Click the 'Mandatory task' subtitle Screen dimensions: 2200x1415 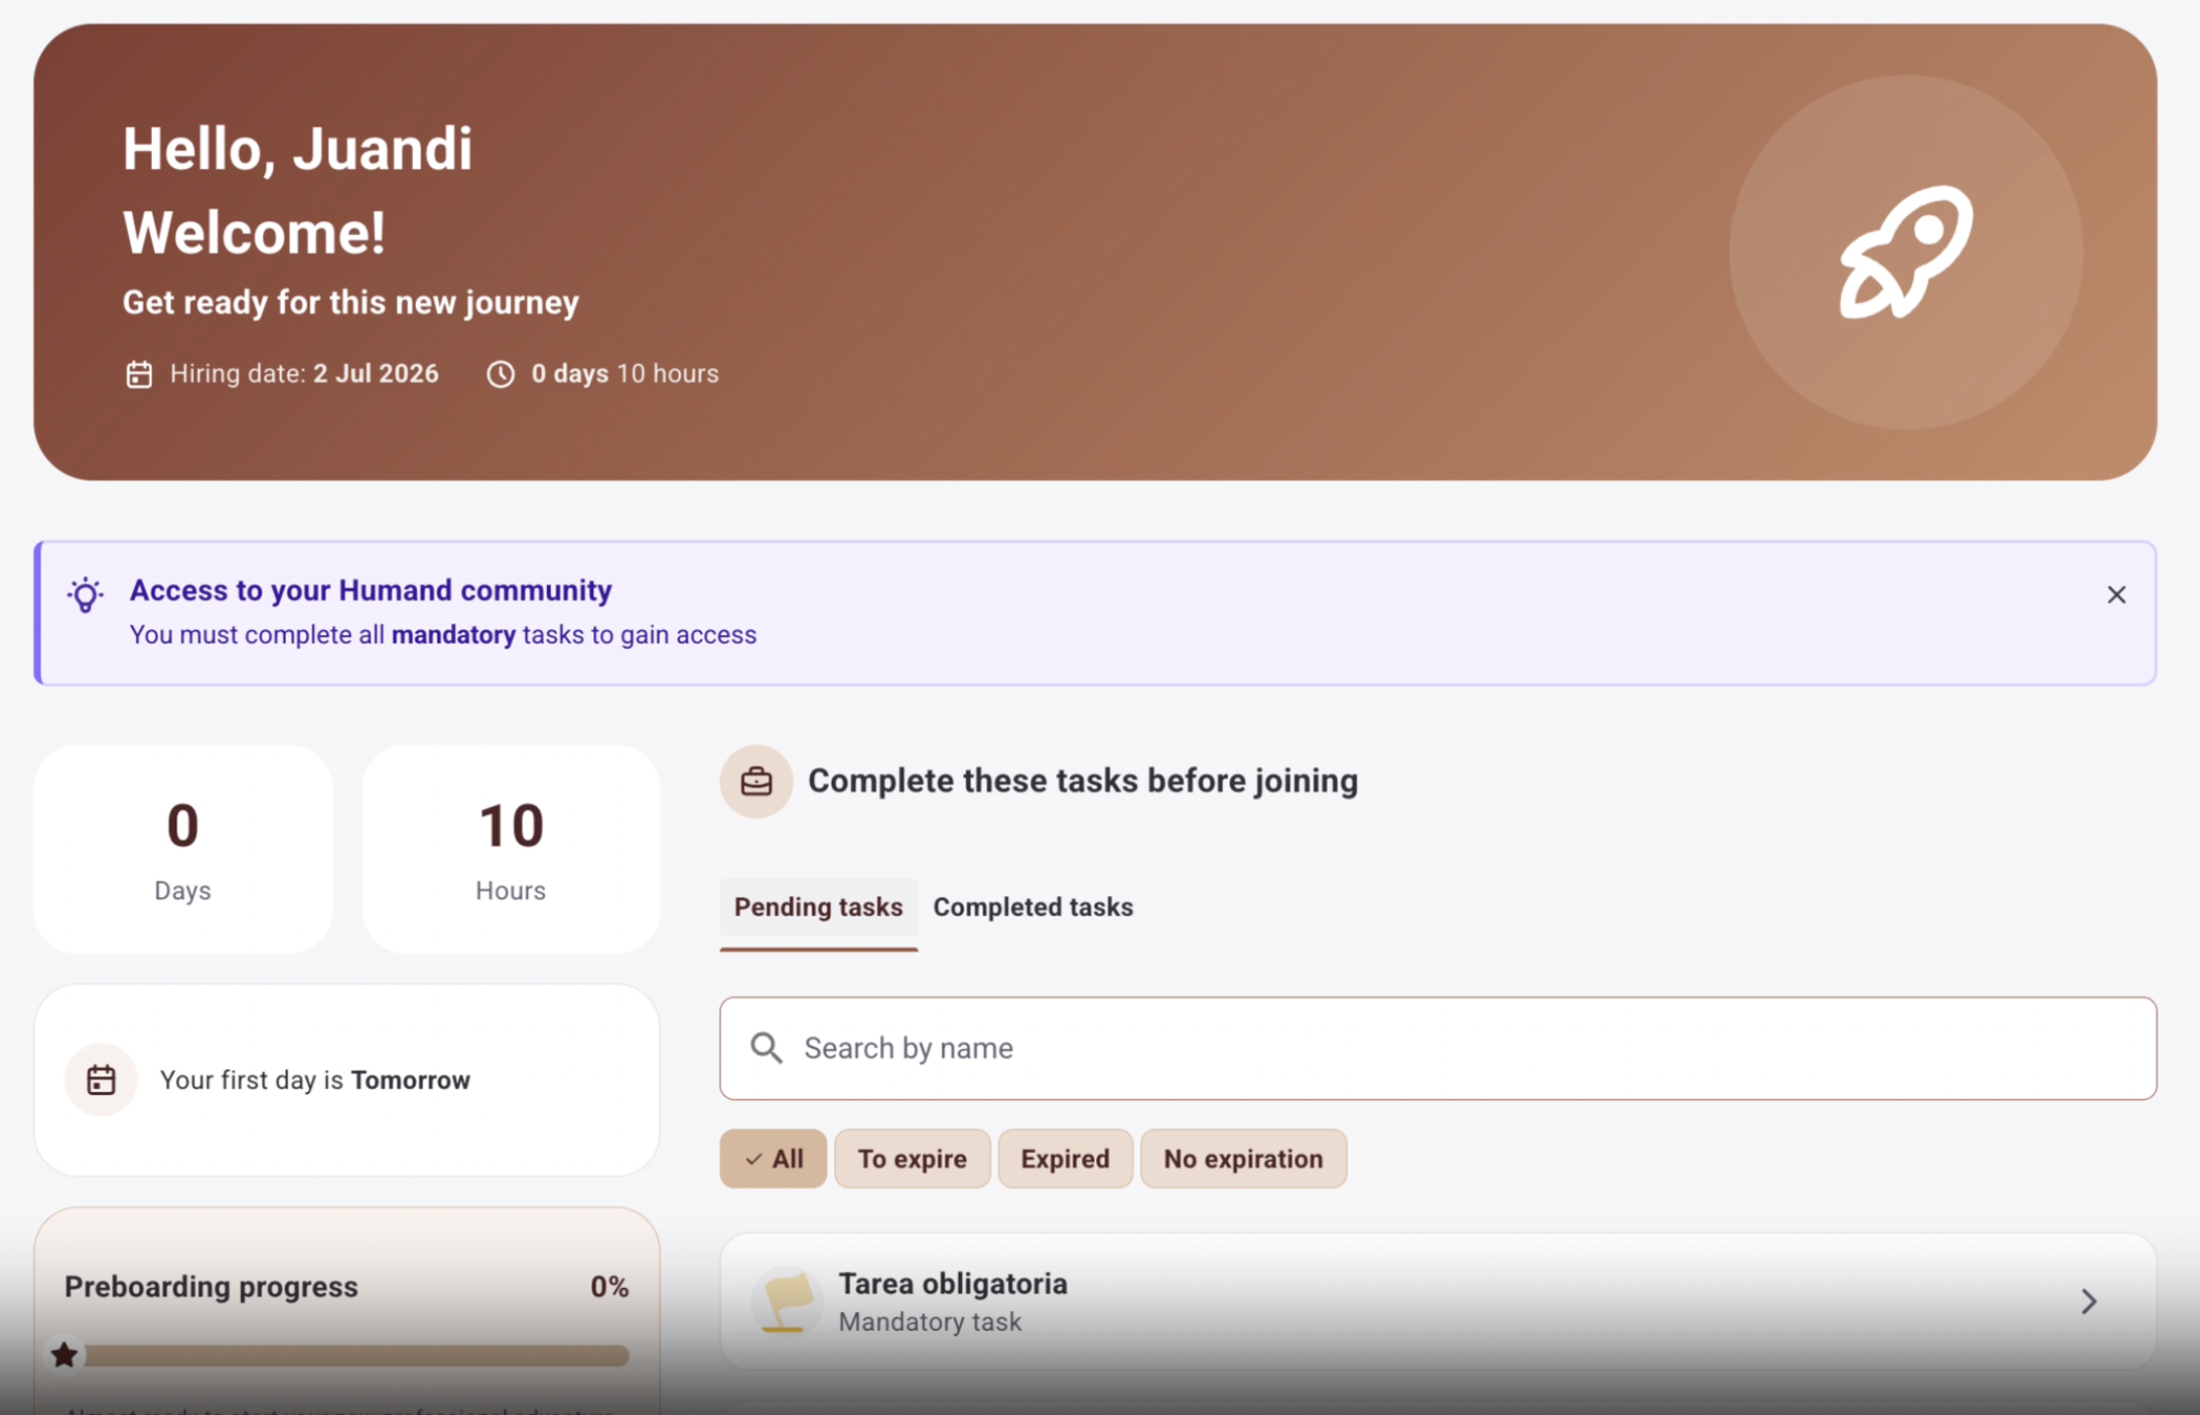pyautogui.click(x=930, y=1322)
